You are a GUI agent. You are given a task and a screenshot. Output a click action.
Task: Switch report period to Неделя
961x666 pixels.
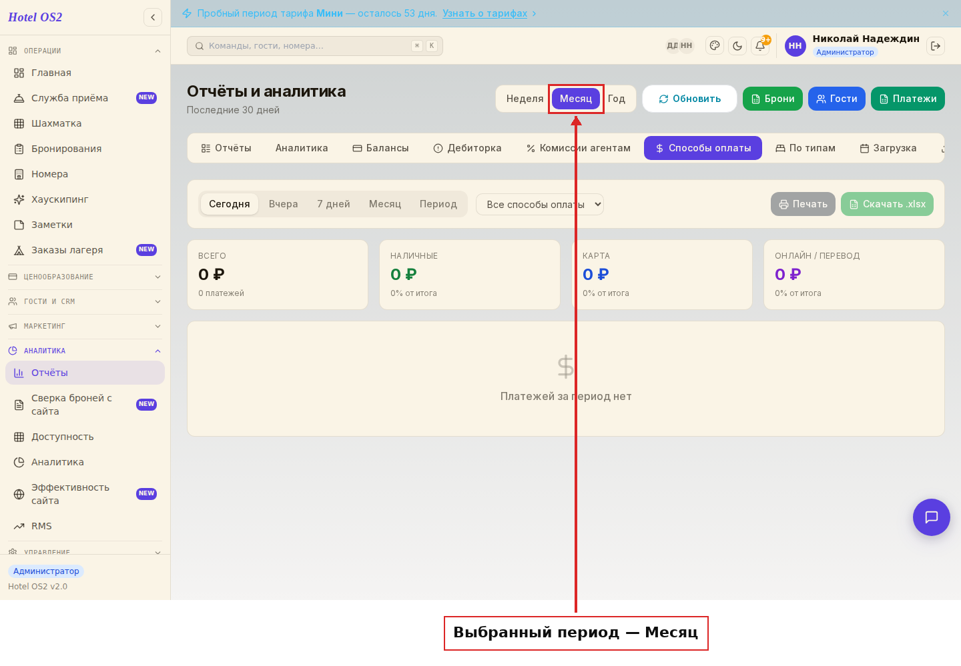coord(525,99)
